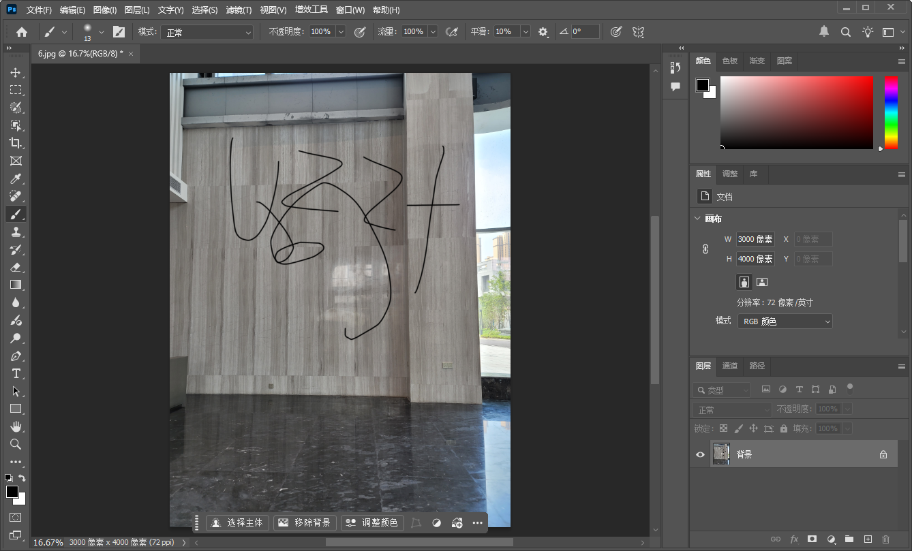Click the 选择主体 button

237,522
